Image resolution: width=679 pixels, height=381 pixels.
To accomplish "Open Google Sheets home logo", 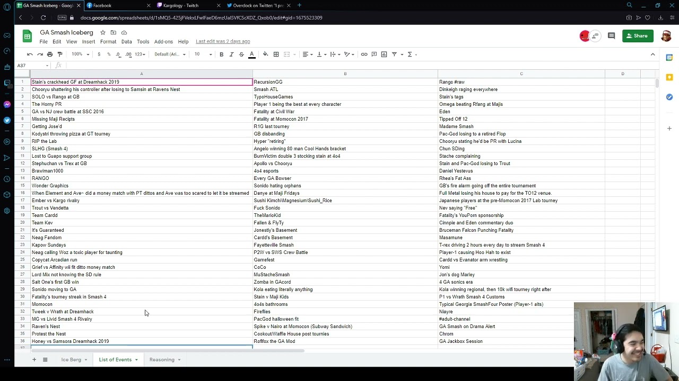I will [x=27, y=36].
